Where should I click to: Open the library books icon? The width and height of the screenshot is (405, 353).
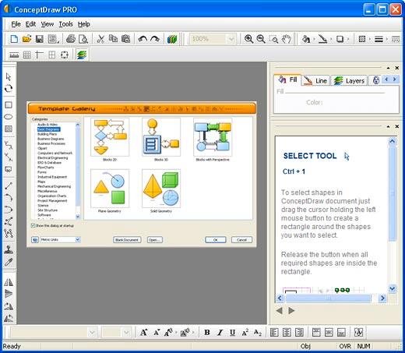coord(172,39)
